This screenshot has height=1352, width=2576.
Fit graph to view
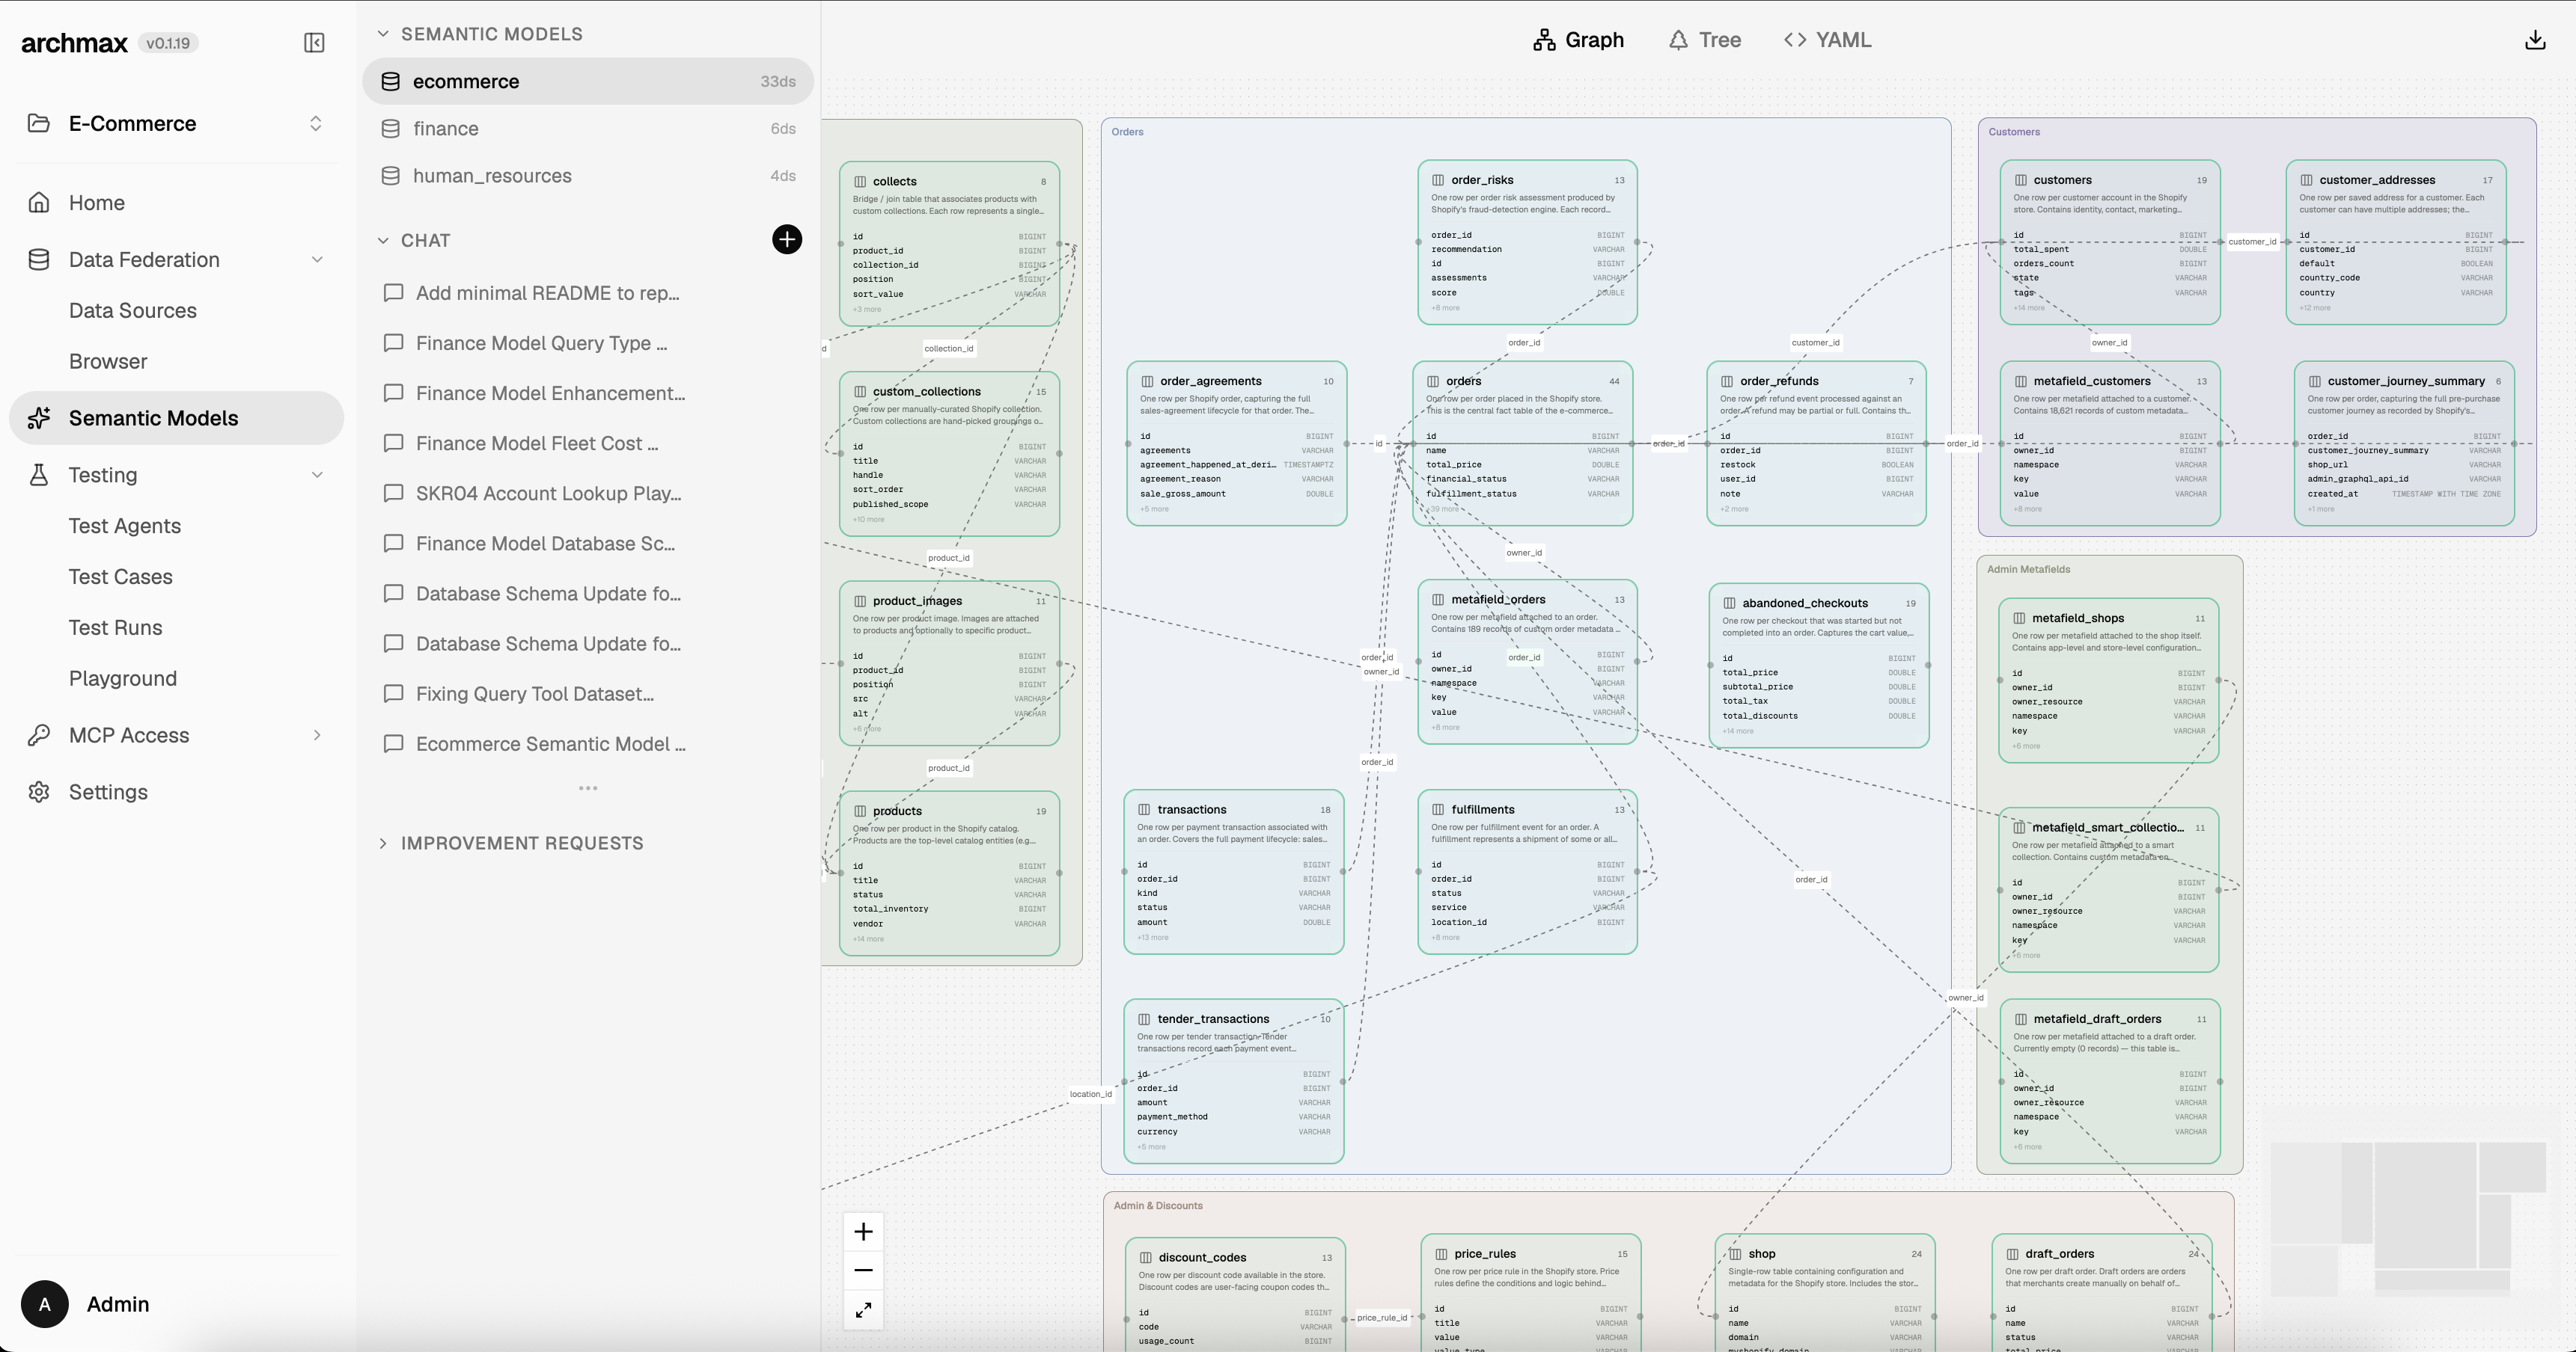click(864, 1309)
